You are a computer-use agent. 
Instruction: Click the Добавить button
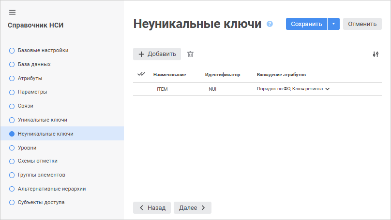(x=157, y=54)
